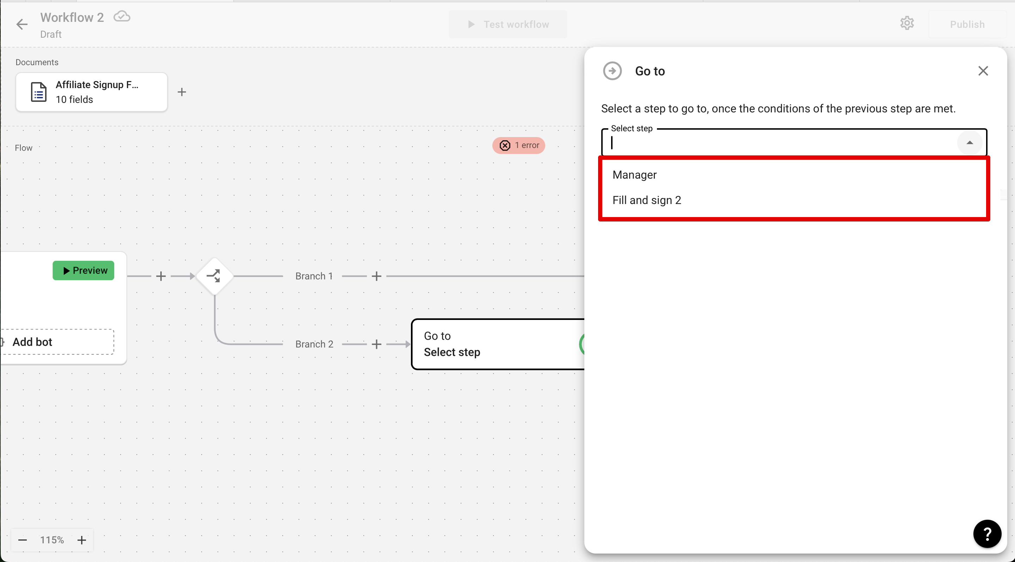Click the Test workflow button
1015x562 pixels.
(x=508, y=24)
